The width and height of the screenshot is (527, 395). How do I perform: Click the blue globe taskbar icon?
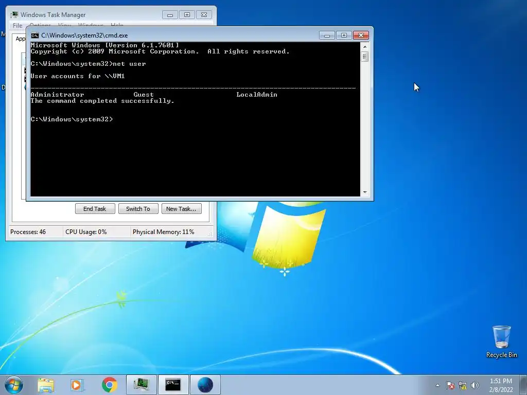coord(205,385)
